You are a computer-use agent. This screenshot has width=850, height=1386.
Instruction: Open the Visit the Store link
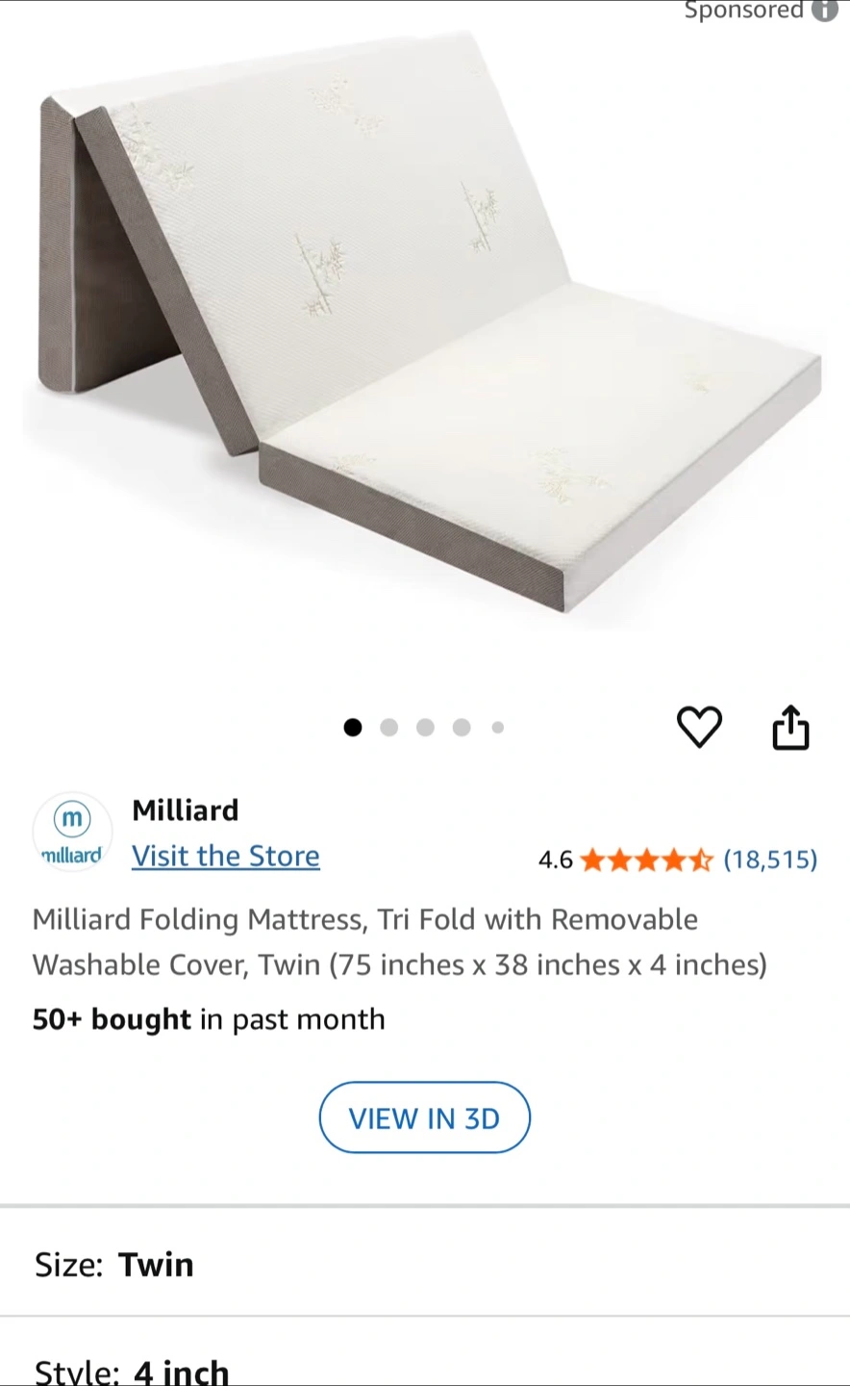[226, 856]
